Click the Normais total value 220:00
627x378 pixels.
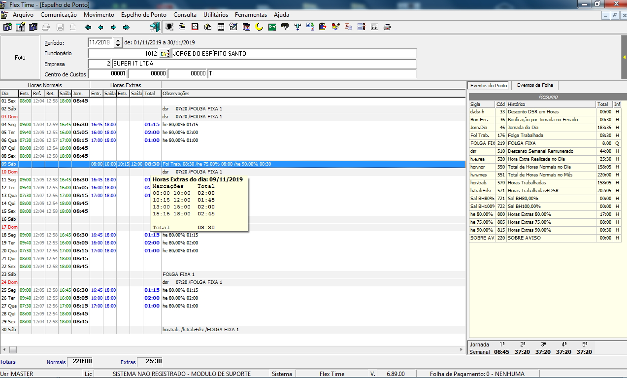point(82,362)
